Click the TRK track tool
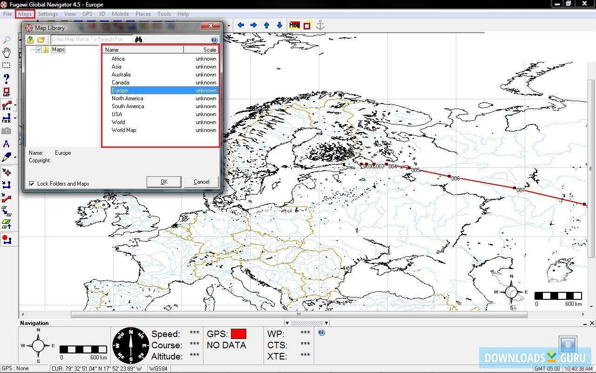 point(7,118)
